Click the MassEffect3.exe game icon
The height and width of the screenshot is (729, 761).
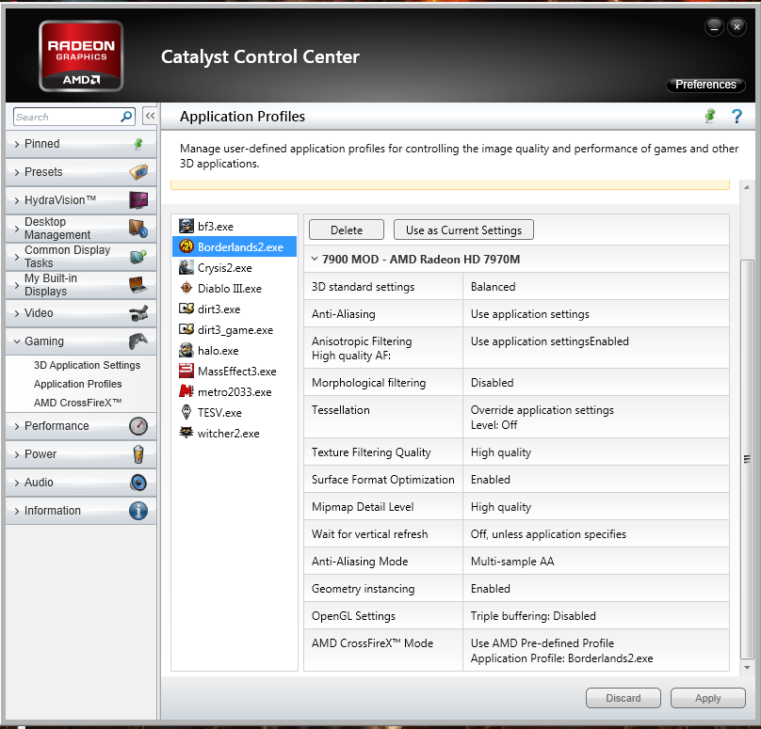186,371
